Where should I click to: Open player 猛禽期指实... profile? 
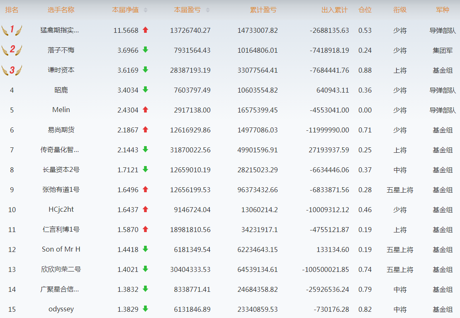[x=60, y=30]
